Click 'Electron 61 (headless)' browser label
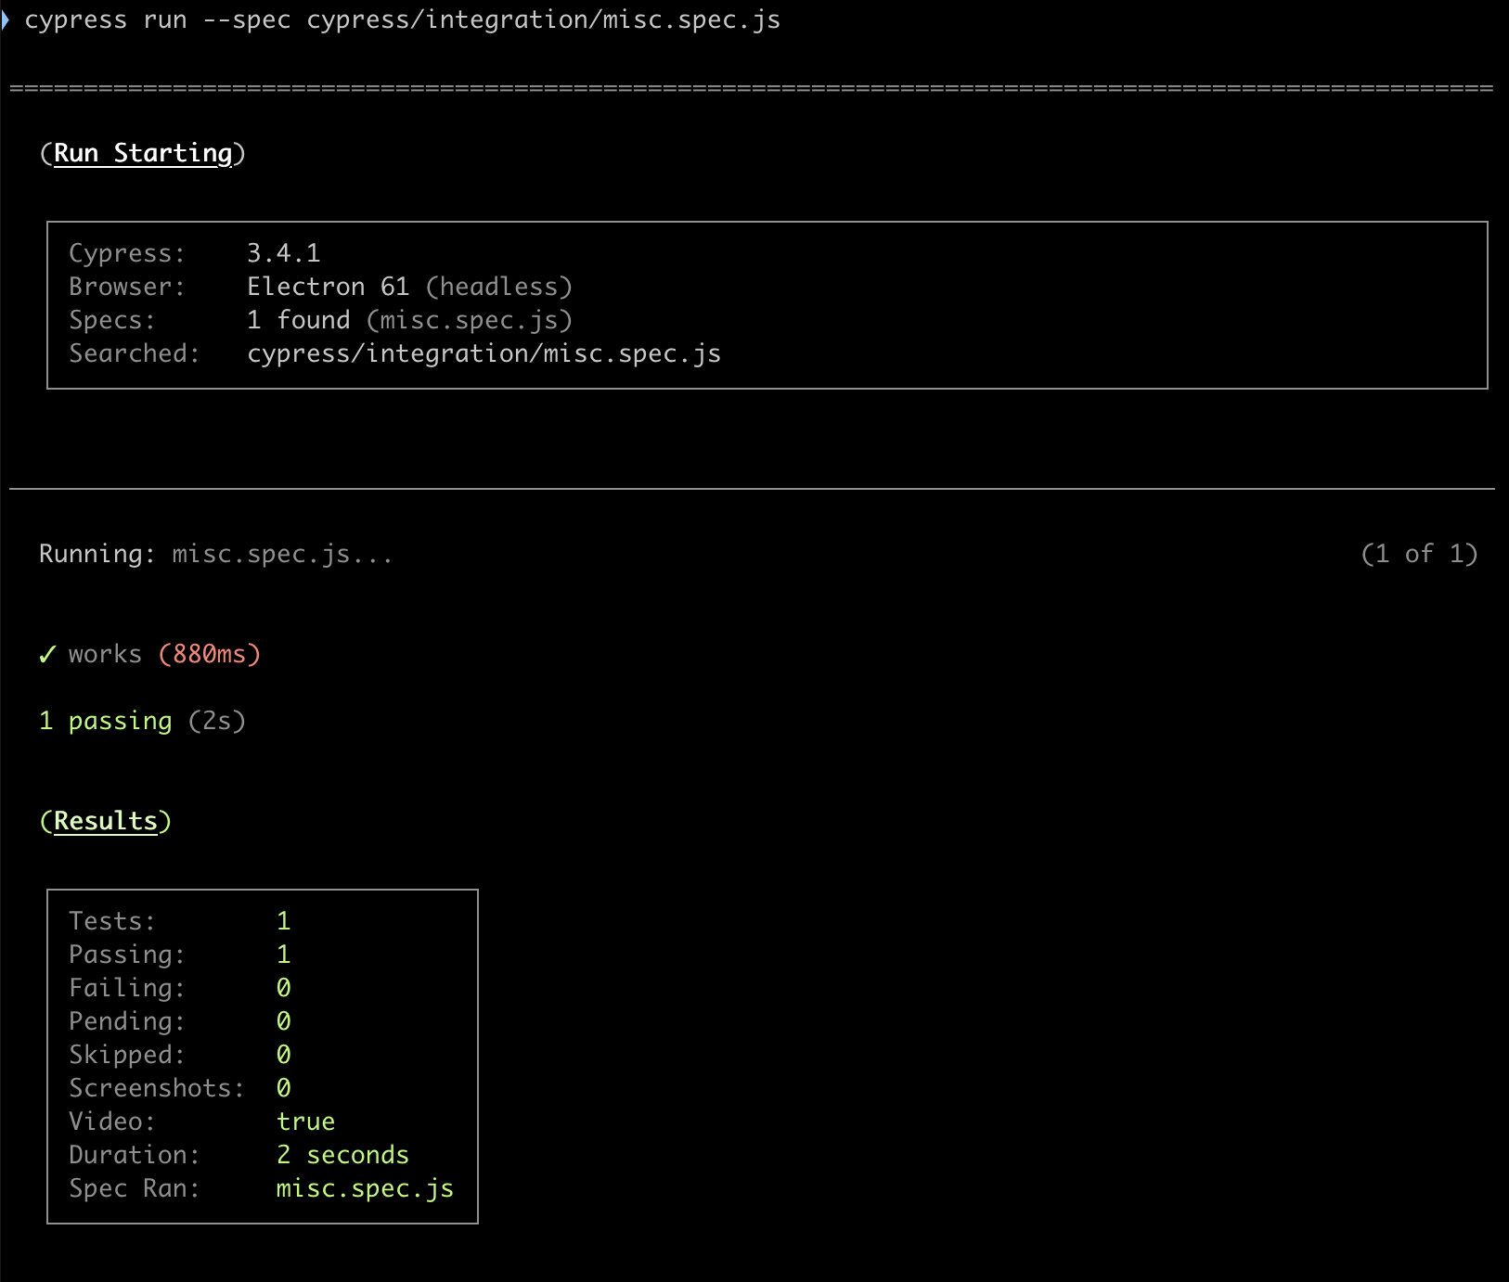1509x1282 pixels. pyautogui.click(x=409, y=286)
